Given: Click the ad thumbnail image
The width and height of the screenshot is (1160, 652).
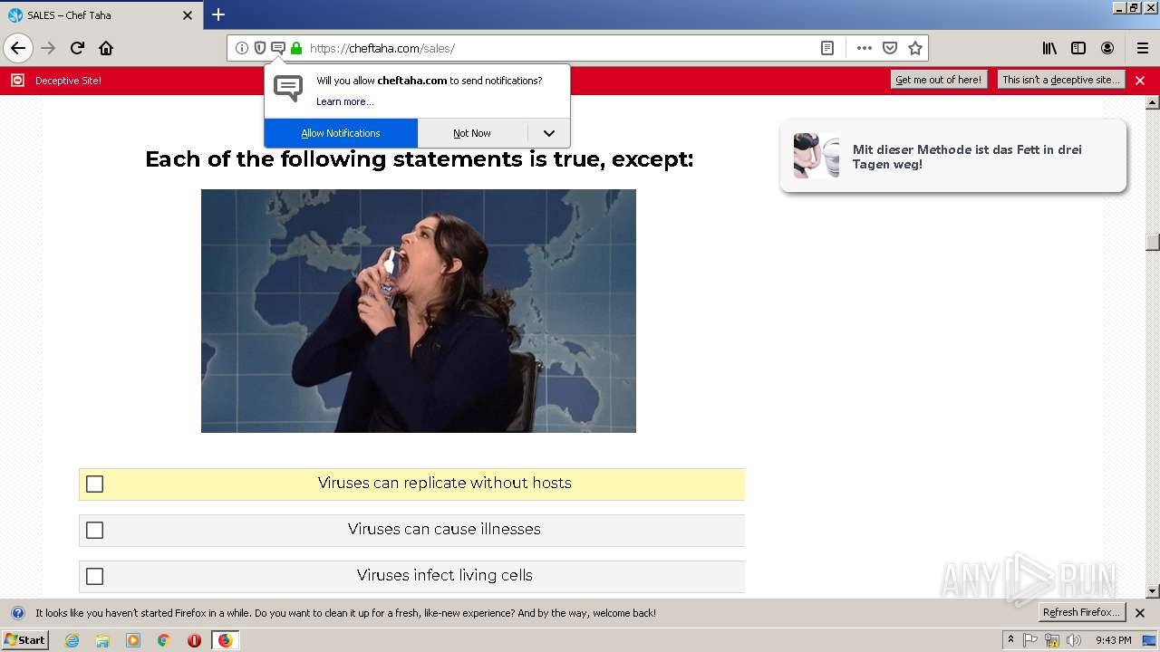Looking at the screenshot, I should pos(817,156).
